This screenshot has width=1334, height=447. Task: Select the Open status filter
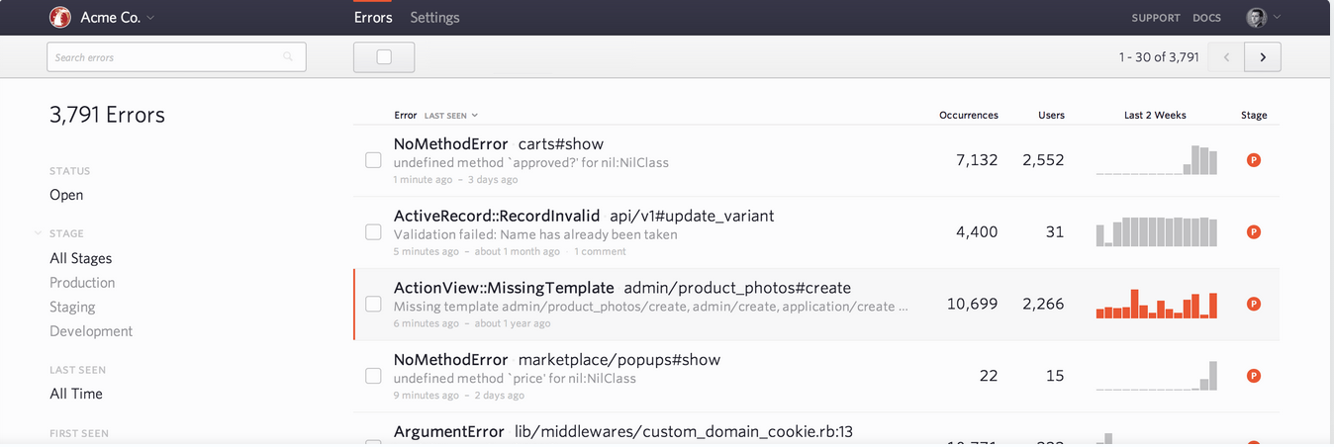click(66, 195)
